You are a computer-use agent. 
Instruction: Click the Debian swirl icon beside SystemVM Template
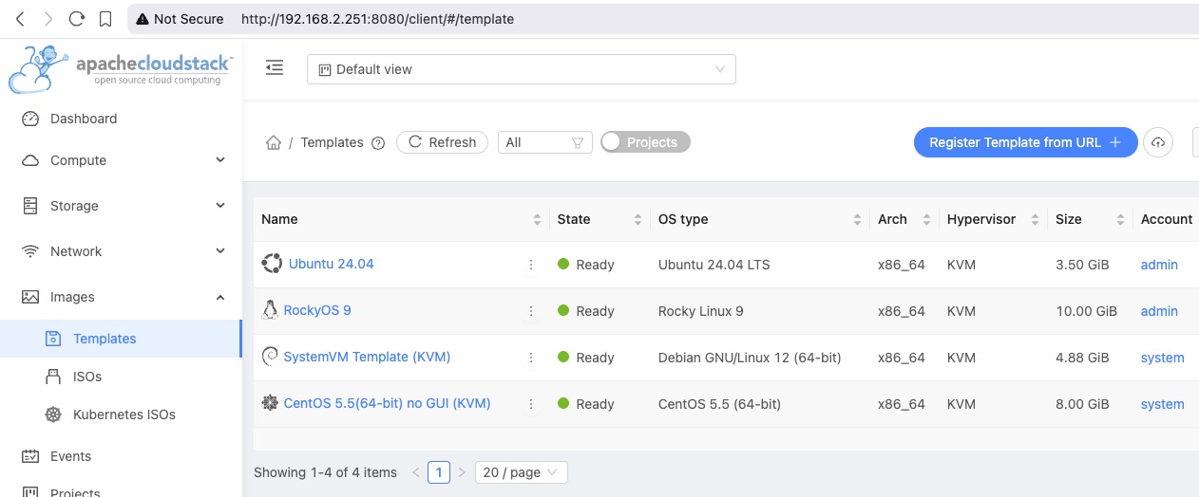270,357
